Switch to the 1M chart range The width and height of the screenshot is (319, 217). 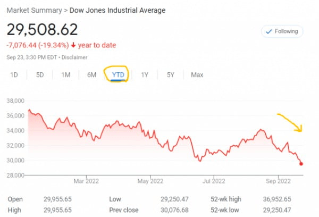click(x=66, y=75)
